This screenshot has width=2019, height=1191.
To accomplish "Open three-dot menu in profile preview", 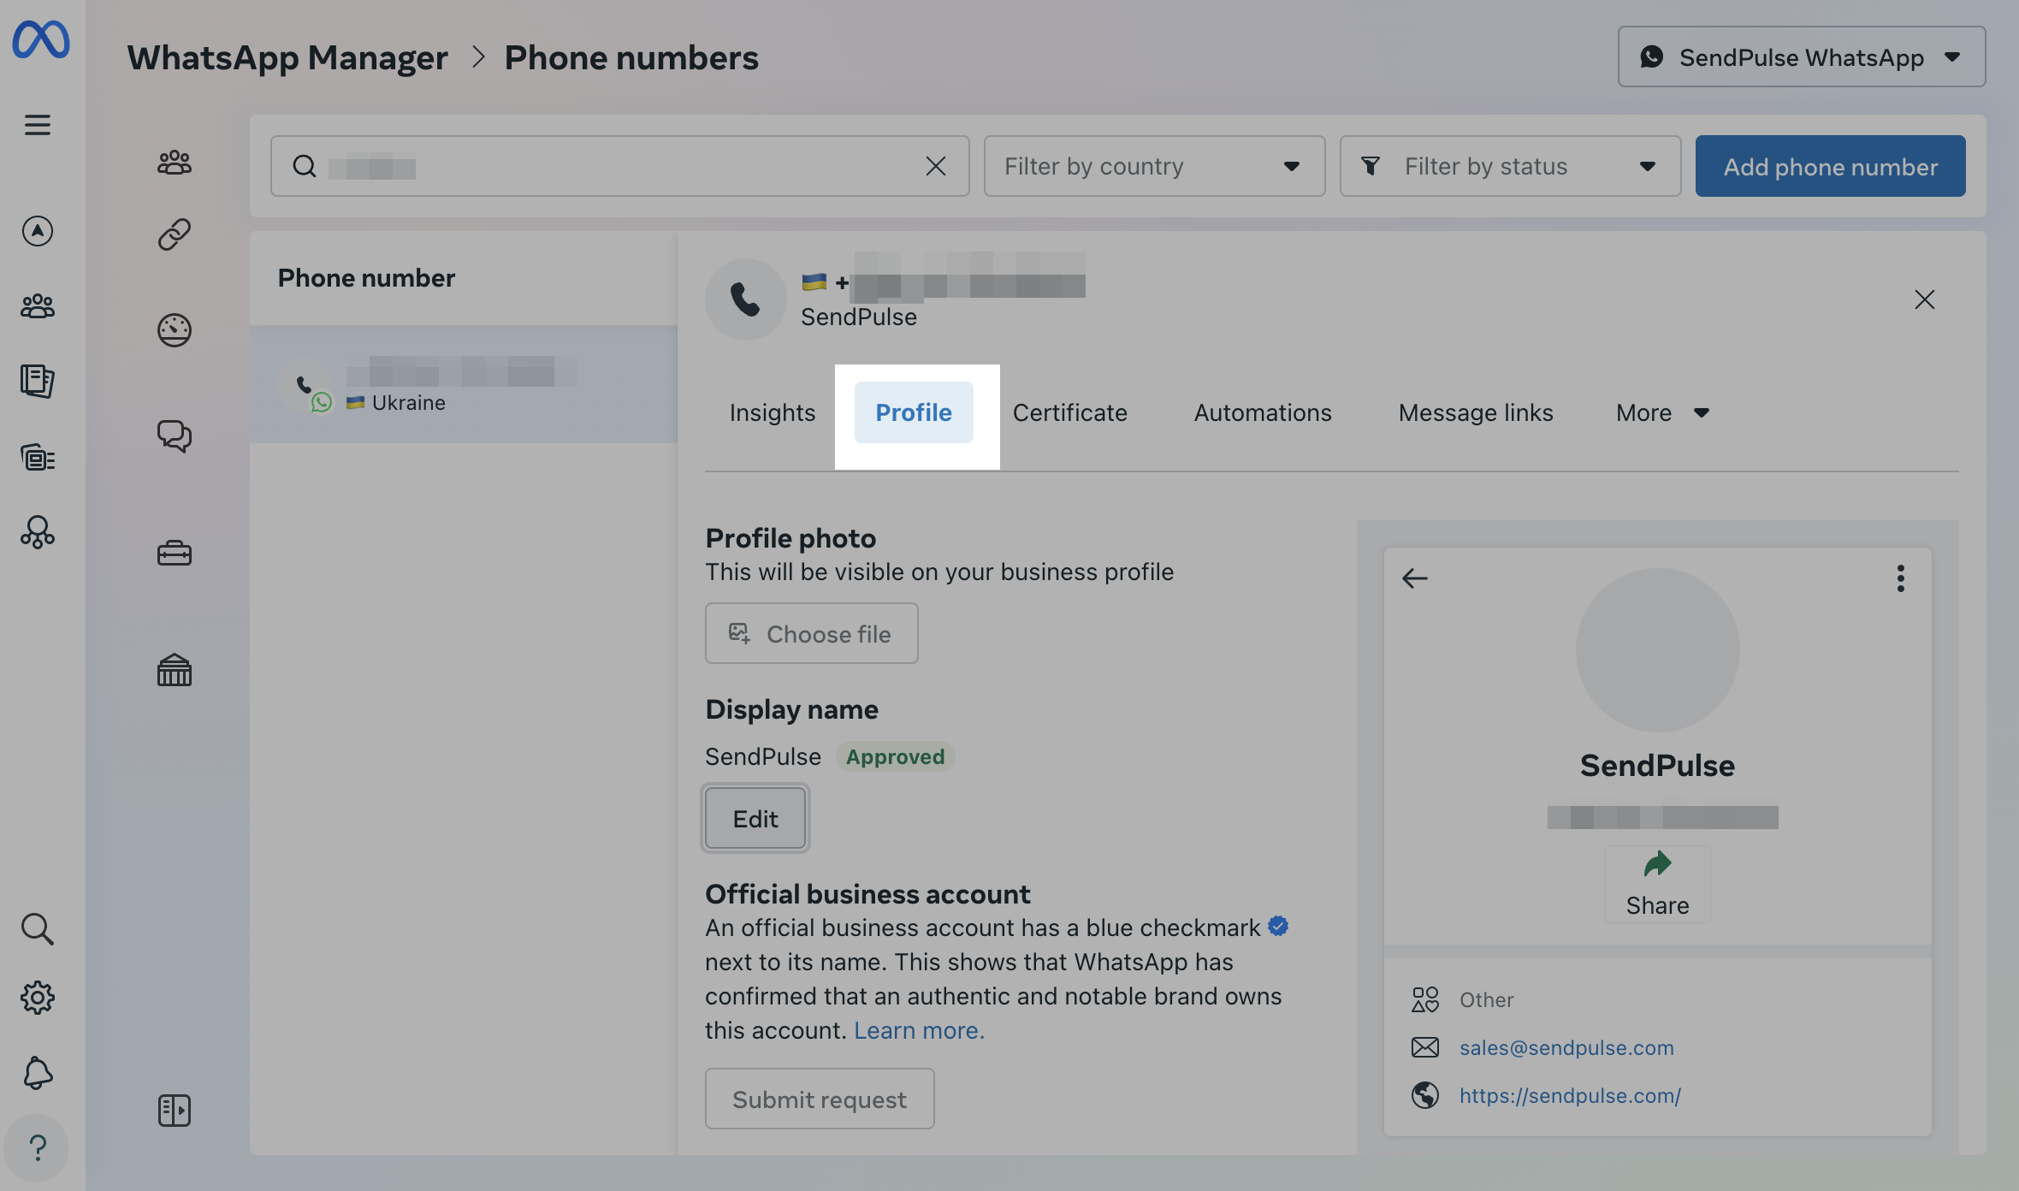I will coord(1901,578).
